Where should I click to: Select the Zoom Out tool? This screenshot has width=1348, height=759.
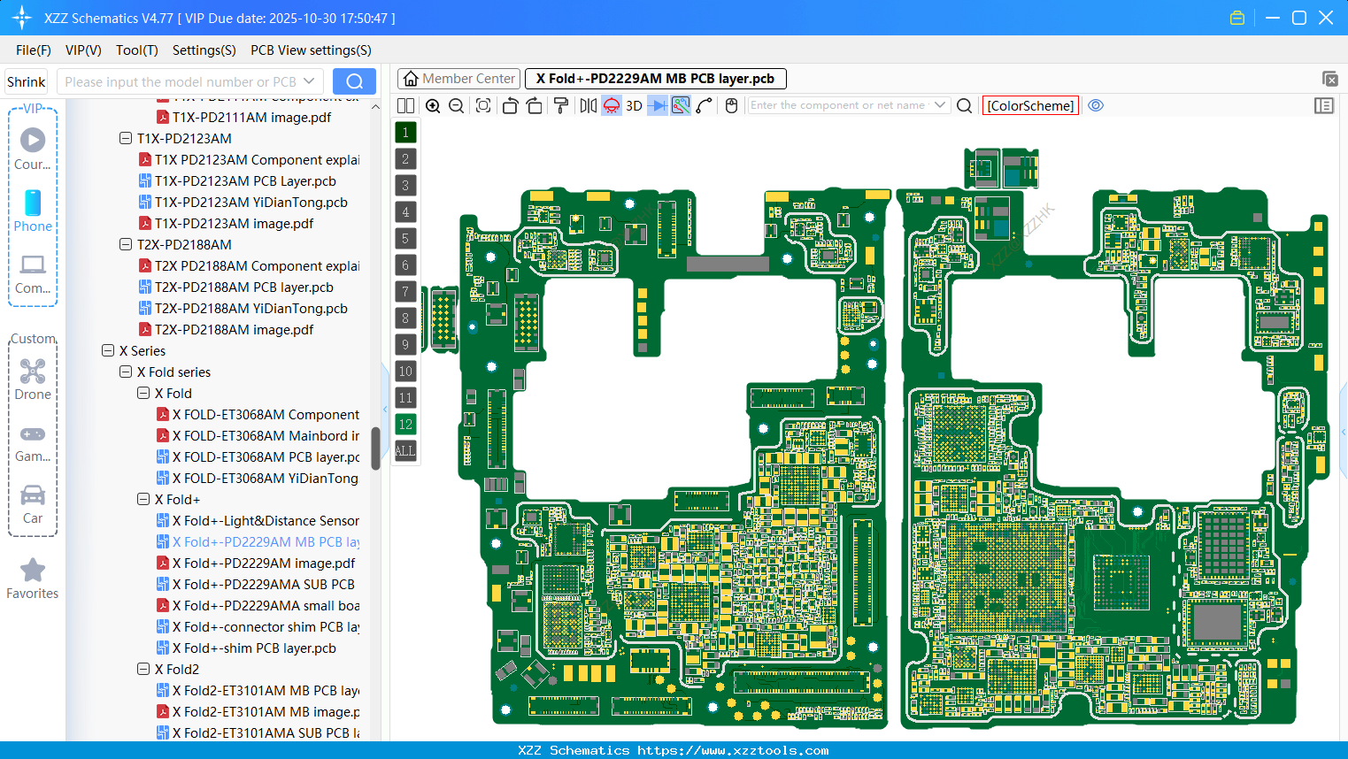click(x=455, y=105)
